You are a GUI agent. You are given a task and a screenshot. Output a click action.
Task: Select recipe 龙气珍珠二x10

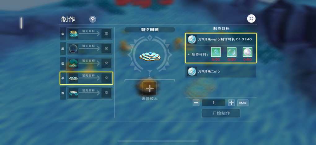click(x=221, y=71)
